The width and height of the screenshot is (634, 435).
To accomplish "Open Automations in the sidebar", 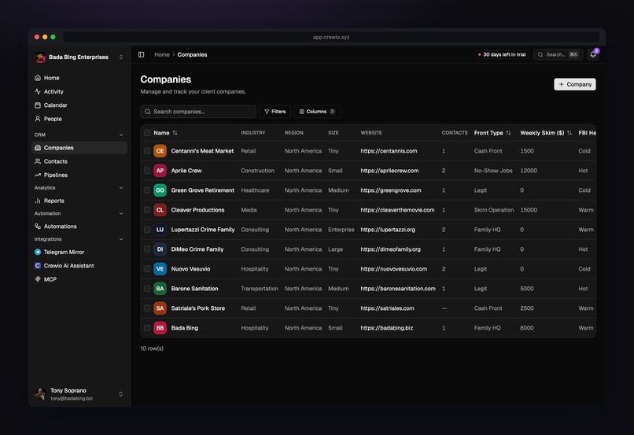I will [x=79, y=227].
